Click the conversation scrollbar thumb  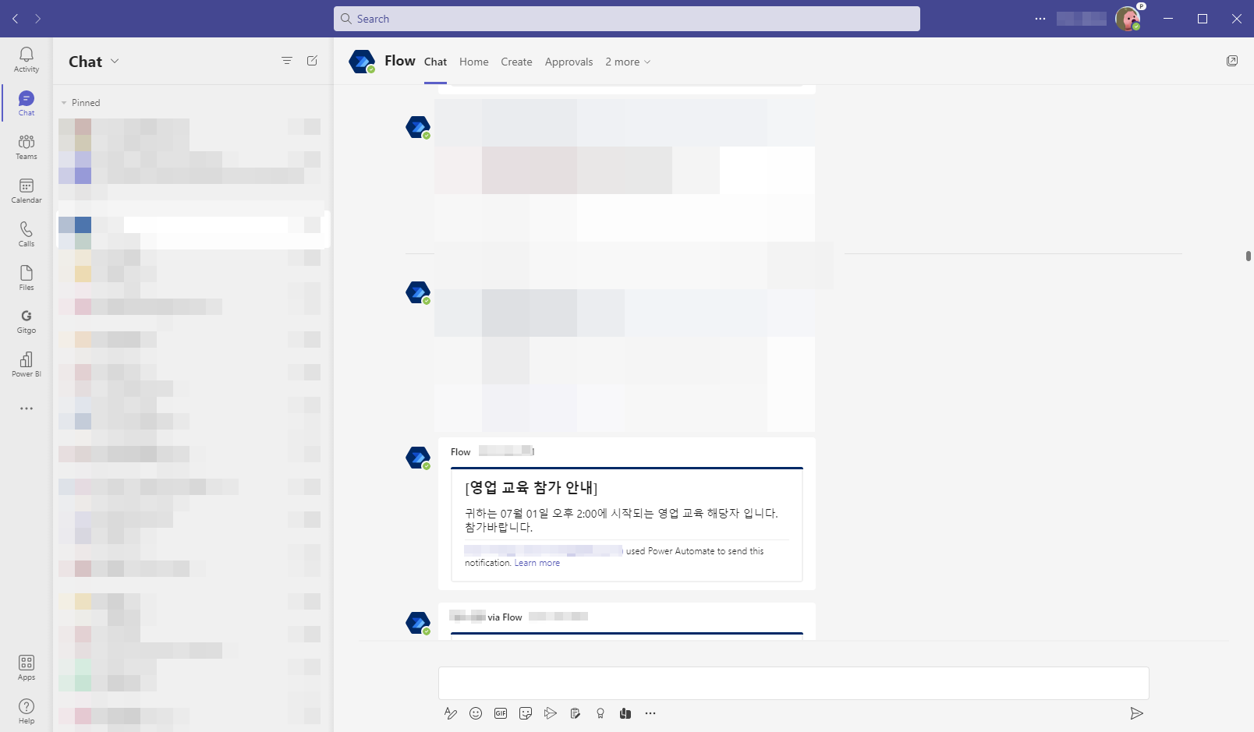(1249, 256)
